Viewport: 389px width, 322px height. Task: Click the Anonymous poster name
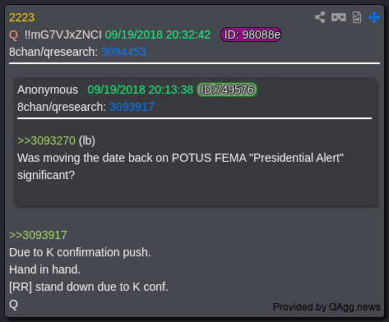click(x=48, y=90)
